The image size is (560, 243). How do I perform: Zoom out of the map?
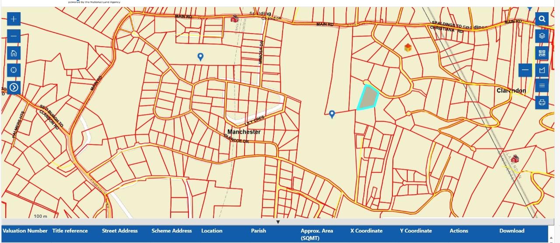[14, 36]
